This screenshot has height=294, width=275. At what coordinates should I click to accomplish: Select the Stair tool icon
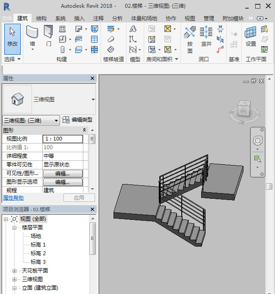click(111, 50)
